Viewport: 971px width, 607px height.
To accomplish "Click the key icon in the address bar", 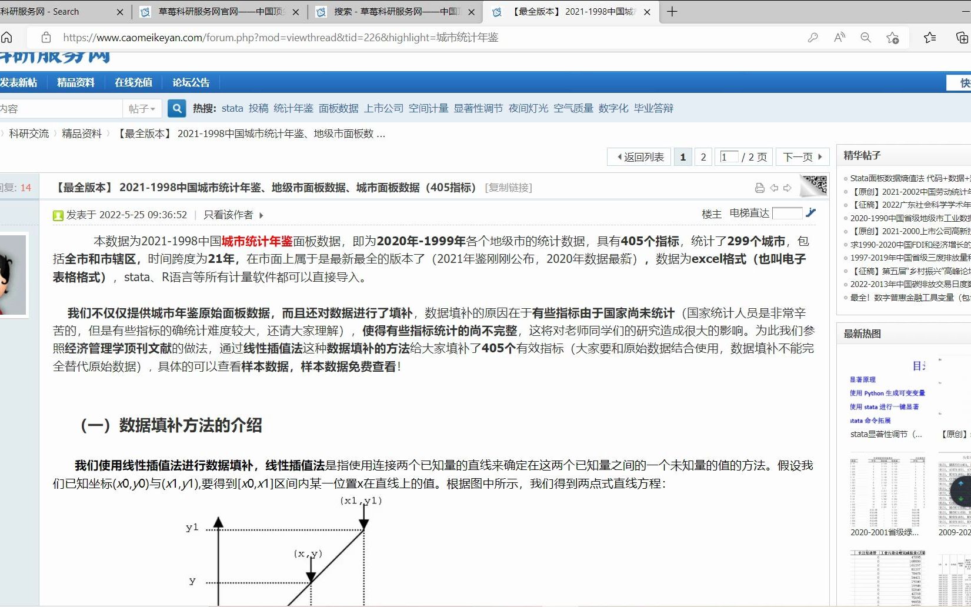I will (x=813, y=37).
